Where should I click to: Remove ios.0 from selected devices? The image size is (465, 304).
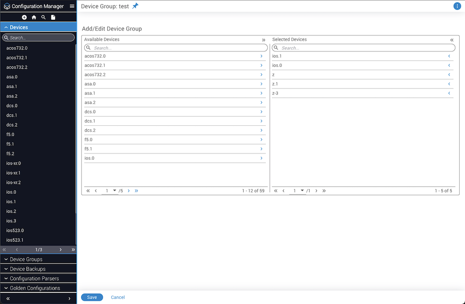click(449, 65)
